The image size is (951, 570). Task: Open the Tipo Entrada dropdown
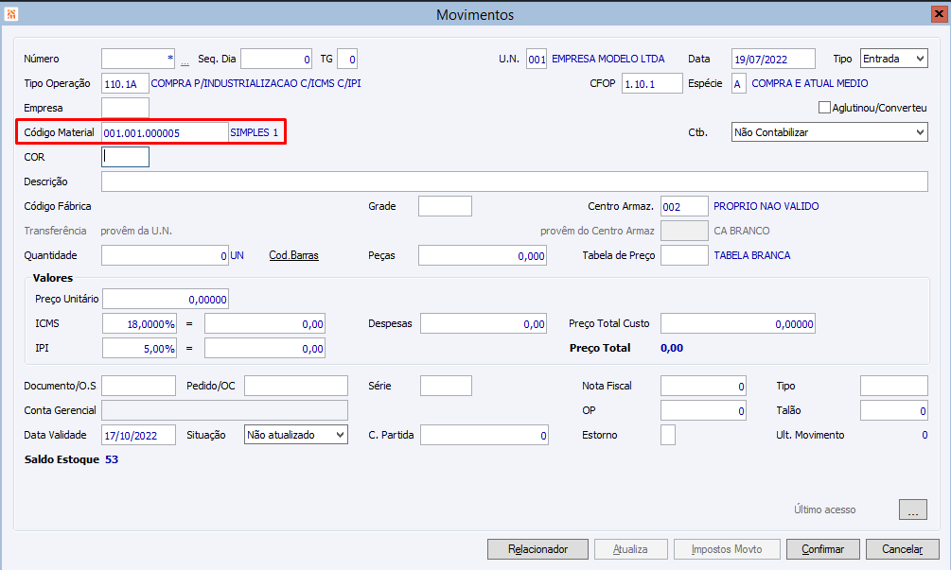(894, 59)
